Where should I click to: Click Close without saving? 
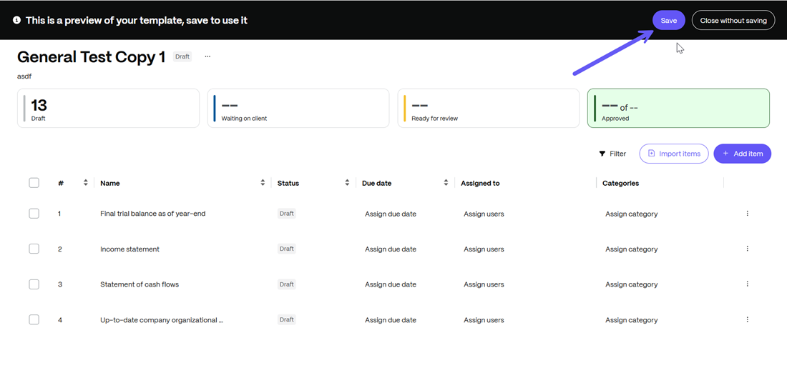coord(733,21)
